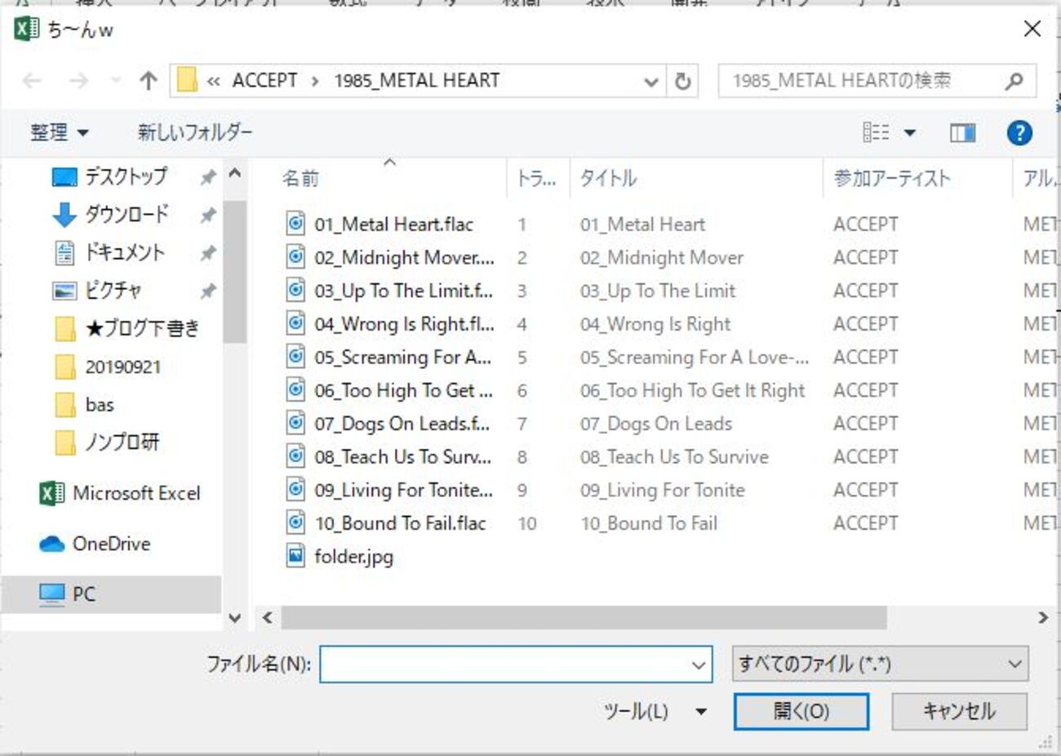
Task: Sort by the 名前 column header
Action: tap(389, 178)
